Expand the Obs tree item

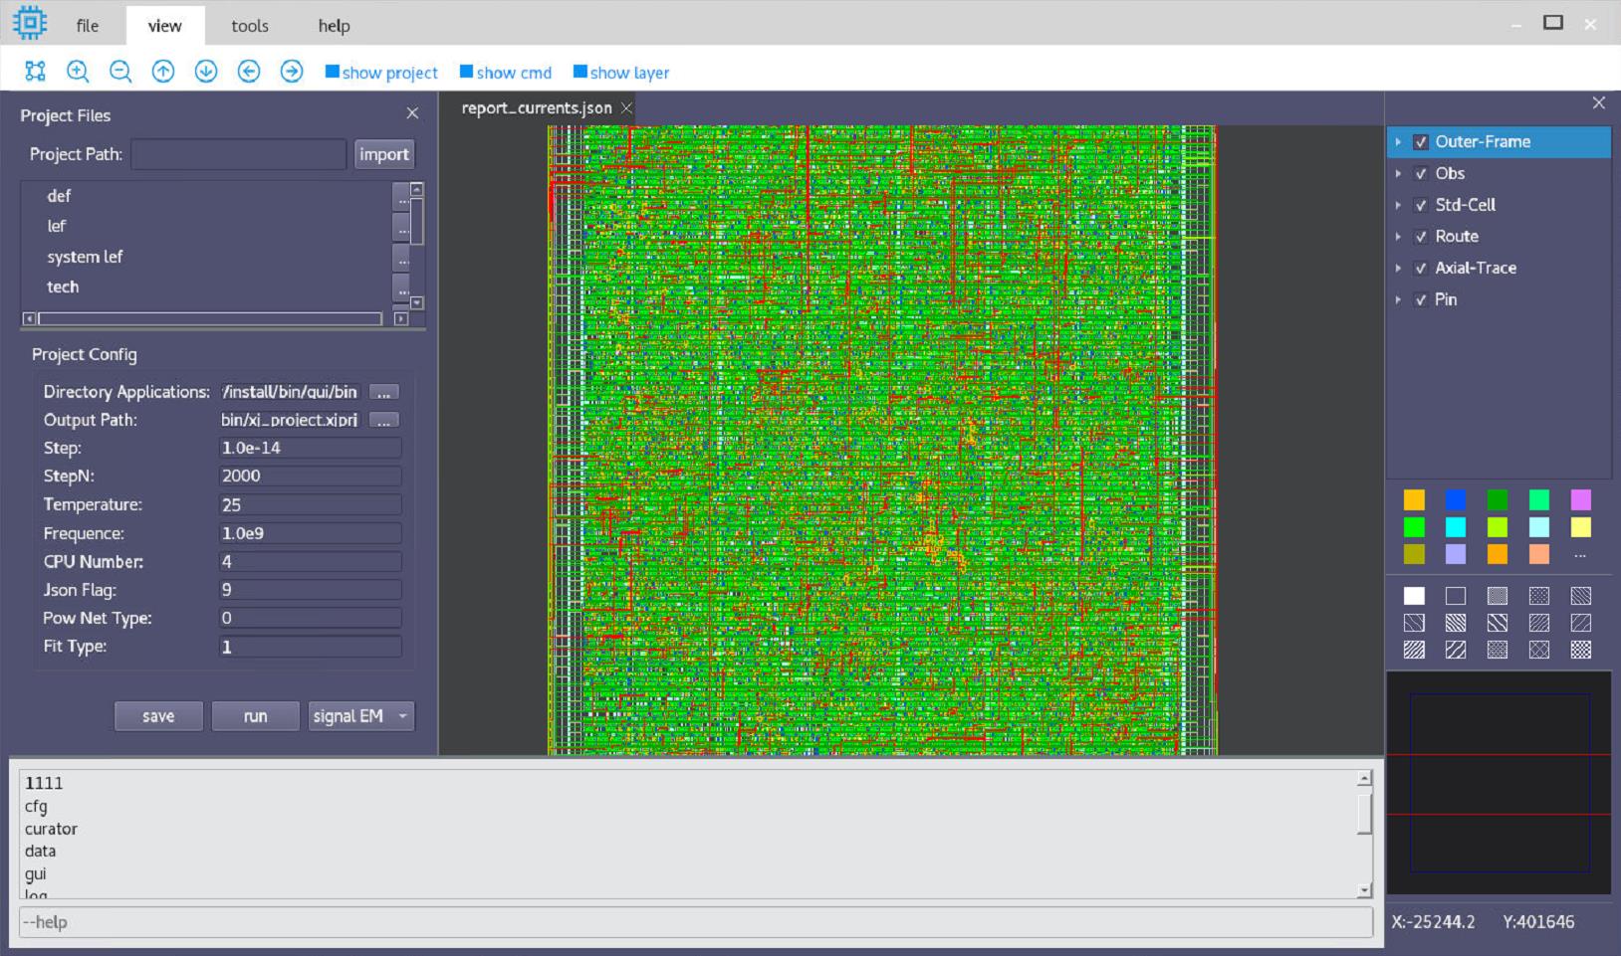coord(1398,174)
